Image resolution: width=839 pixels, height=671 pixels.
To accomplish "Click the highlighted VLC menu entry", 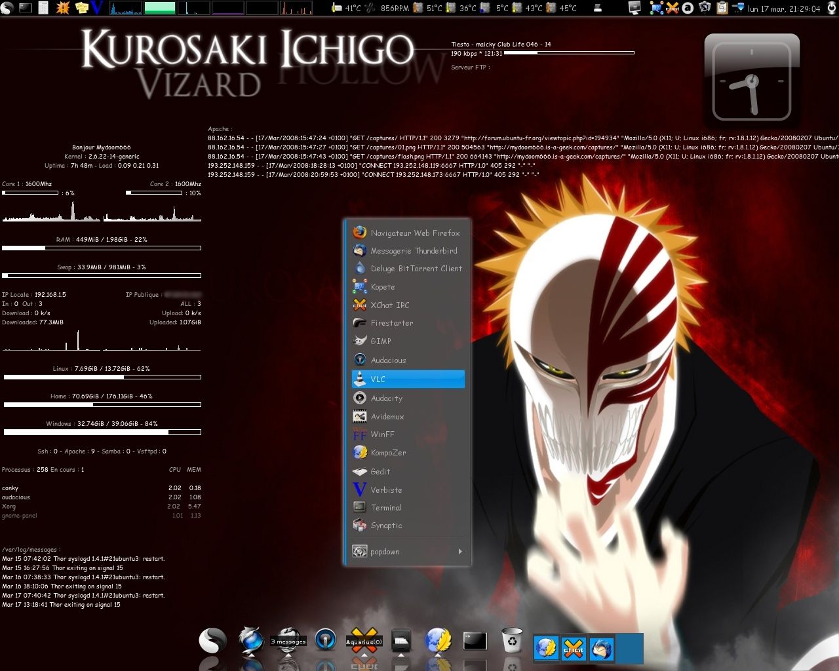I will (x=408, y=379).
